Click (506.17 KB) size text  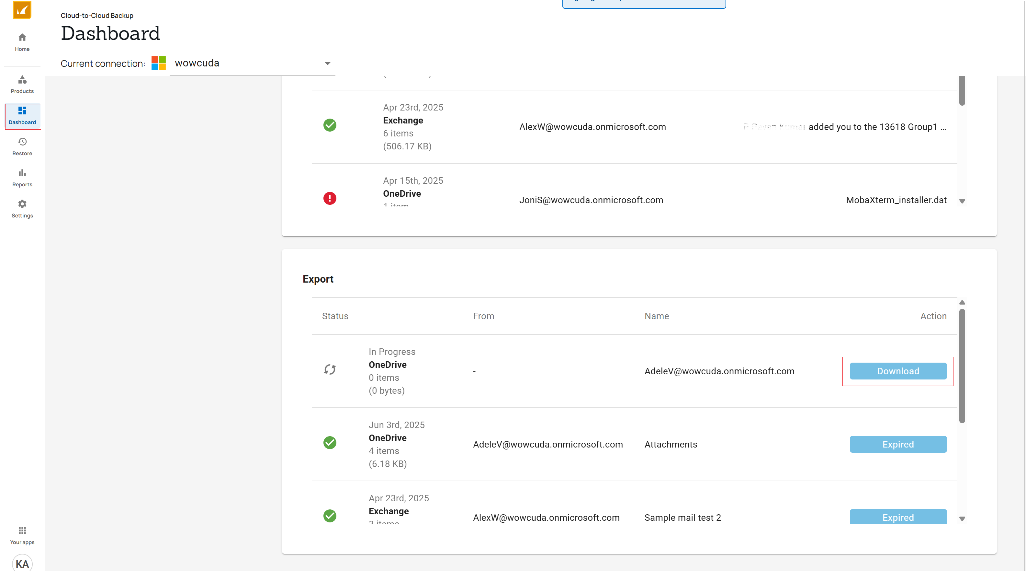pos(407,146)
